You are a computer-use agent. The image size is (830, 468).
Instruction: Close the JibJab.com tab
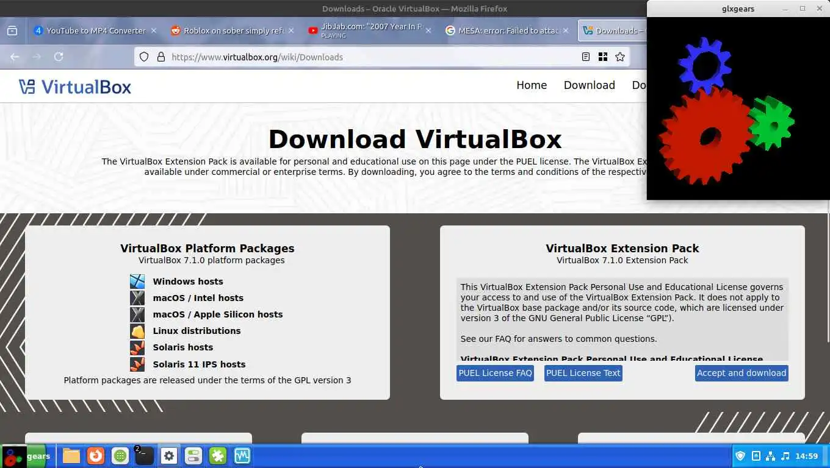coord(429,30)
